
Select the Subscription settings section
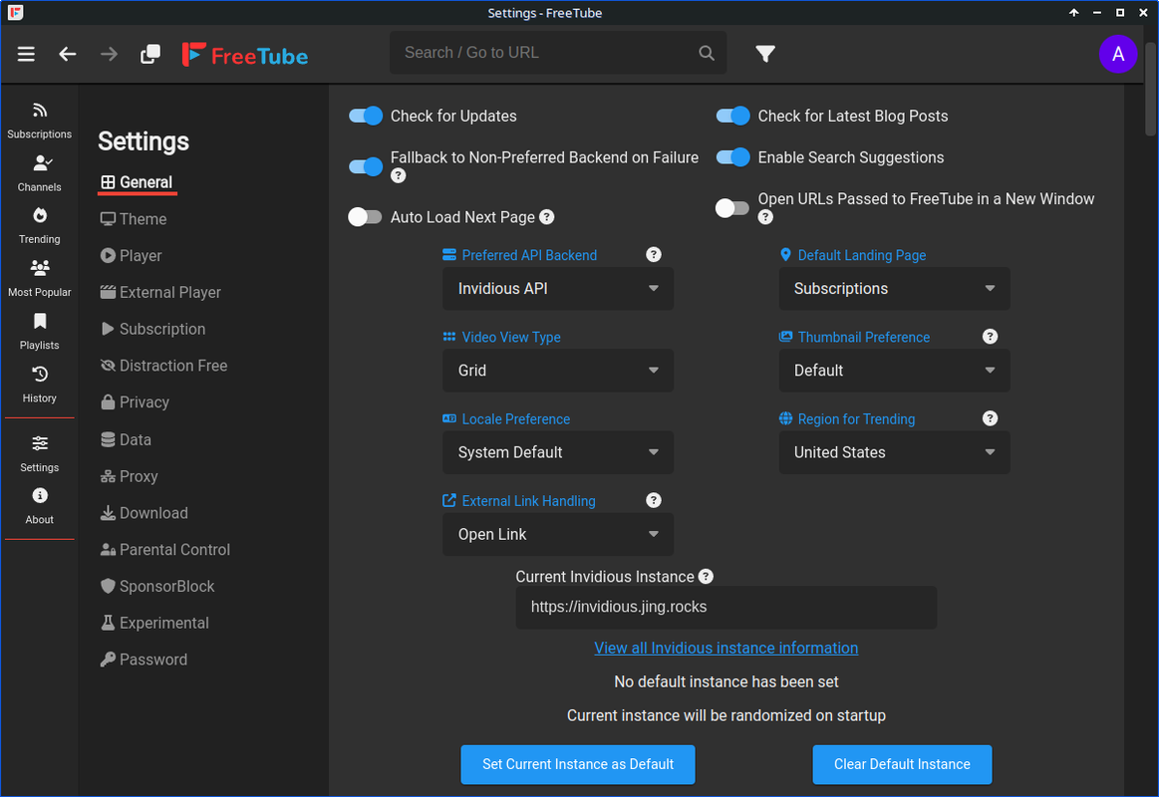(x=153, y=330)
